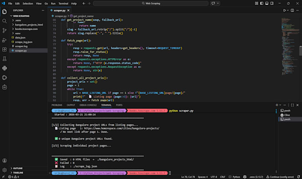This screenshot has height=179, width=302.
Task: Open the Selection menu
Action: point(28,4)
